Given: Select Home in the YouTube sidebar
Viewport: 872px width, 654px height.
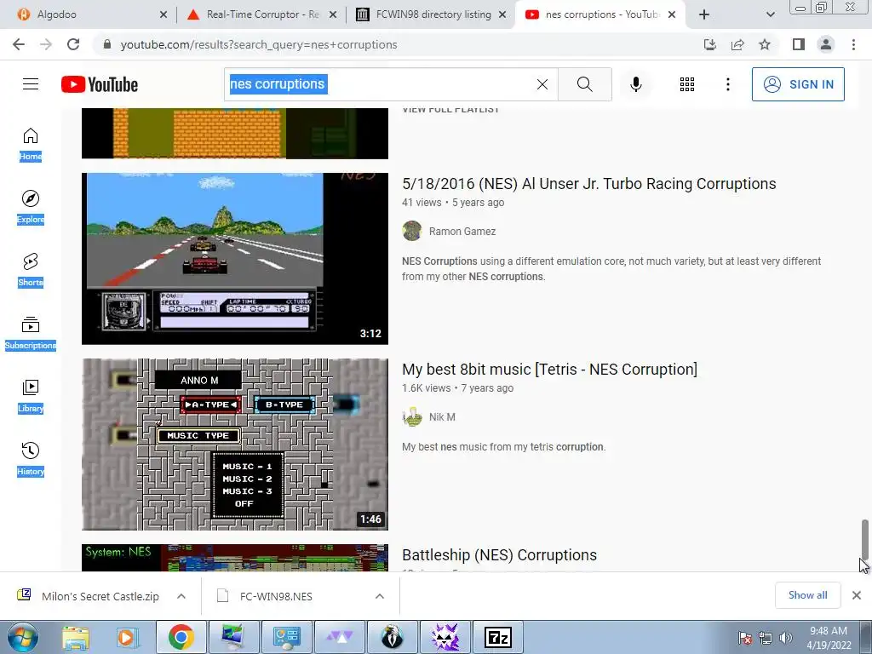Looking at the screenshot, I should click(31, 145).
